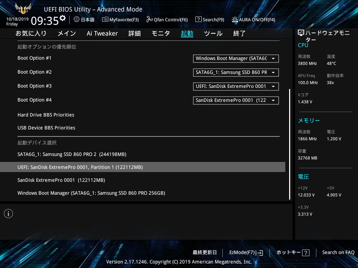
Task: Select the 起動 tab
Action: (187, 33)
